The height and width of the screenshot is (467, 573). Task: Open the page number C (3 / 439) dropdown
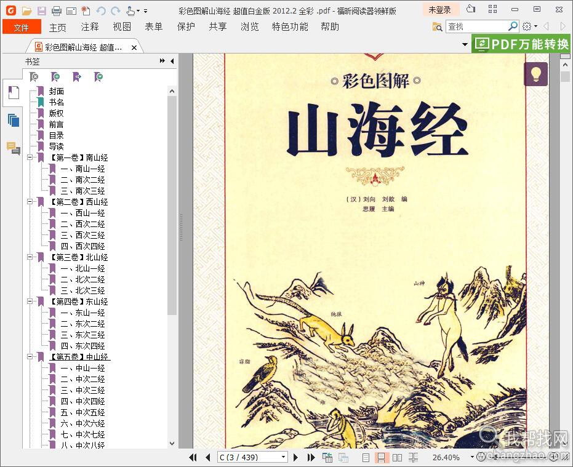click(x=283, y=457)
